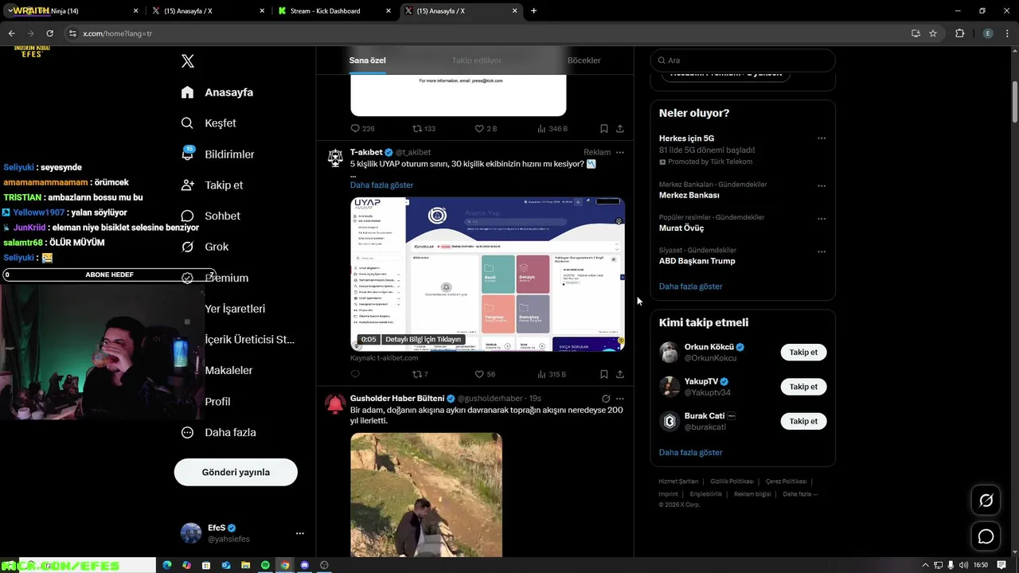Open more options for the Herkes için 5G trend
Screen dimensions: 1019x573
click(x=822, y=138)
